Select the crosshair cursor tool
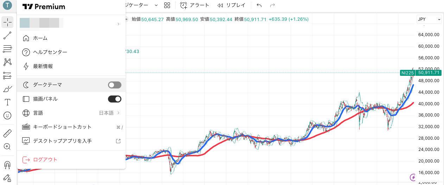 (7, 22)
